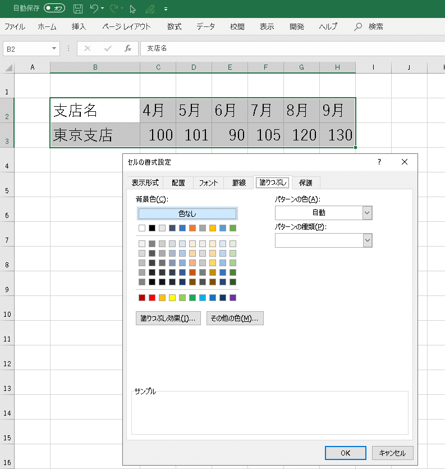Open the ページレイアウト ribbon tab
Image resolution: width=445 pixels, height=469 pixels.
click(126, 26)
